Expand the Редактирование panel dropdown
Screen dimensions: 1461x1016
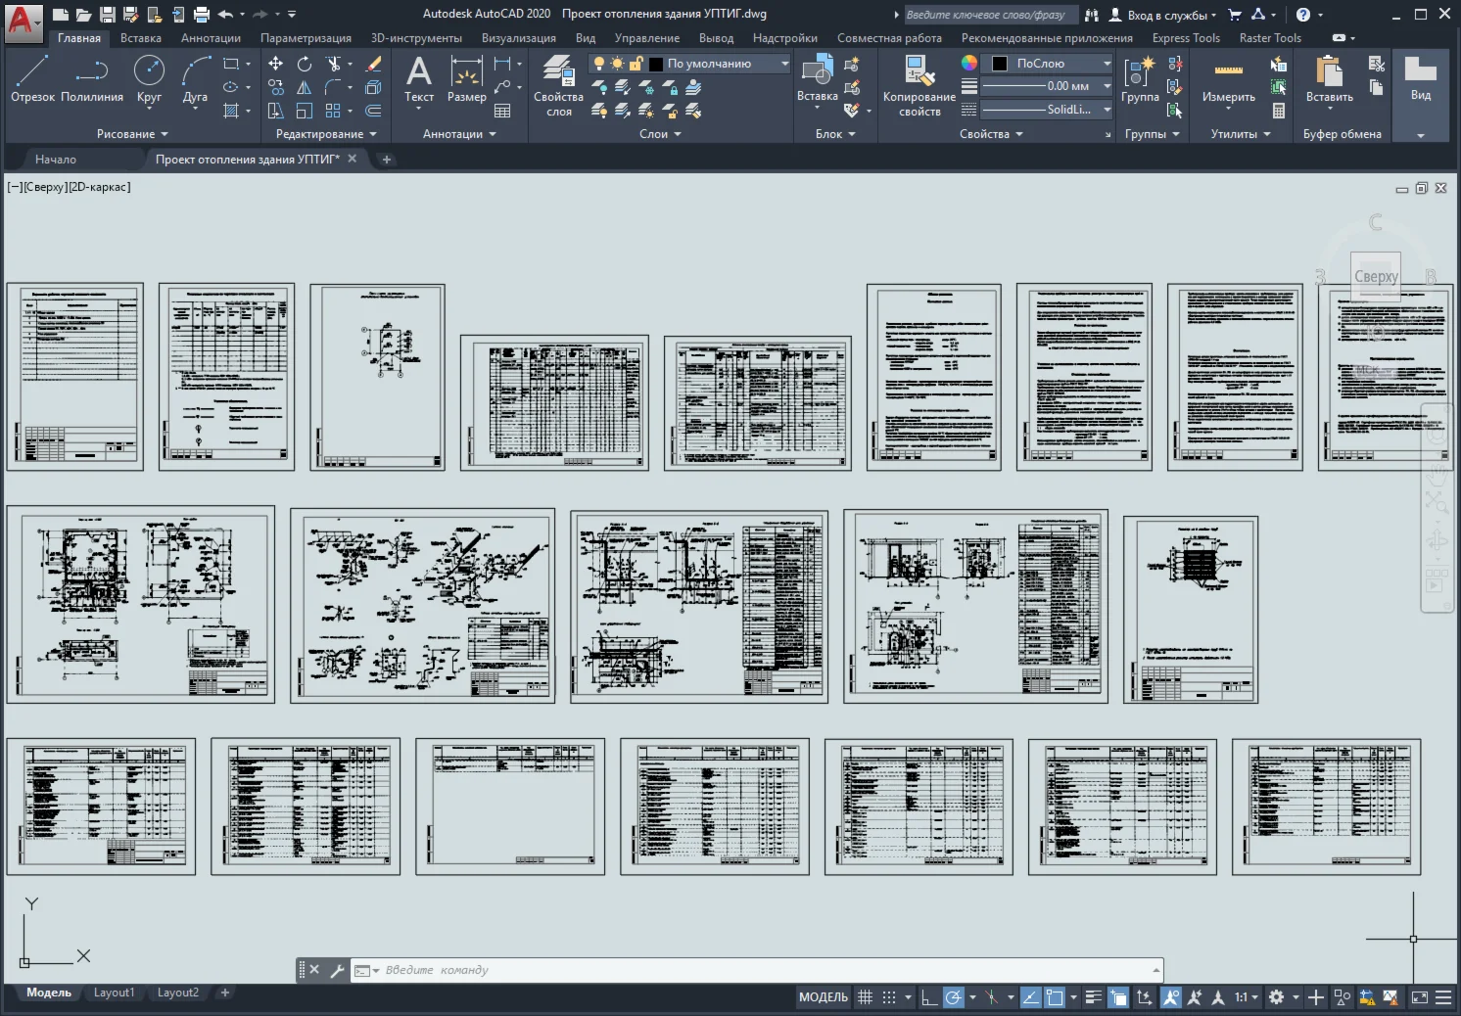(x=326, y=134)
